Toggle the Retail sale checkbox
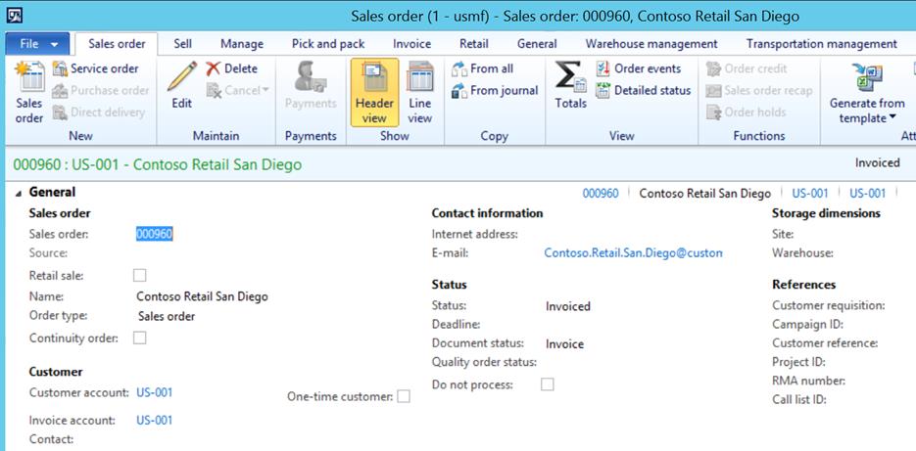Image resolution: width=916 pixels, height=451 pixels. [x=140, y=275]
